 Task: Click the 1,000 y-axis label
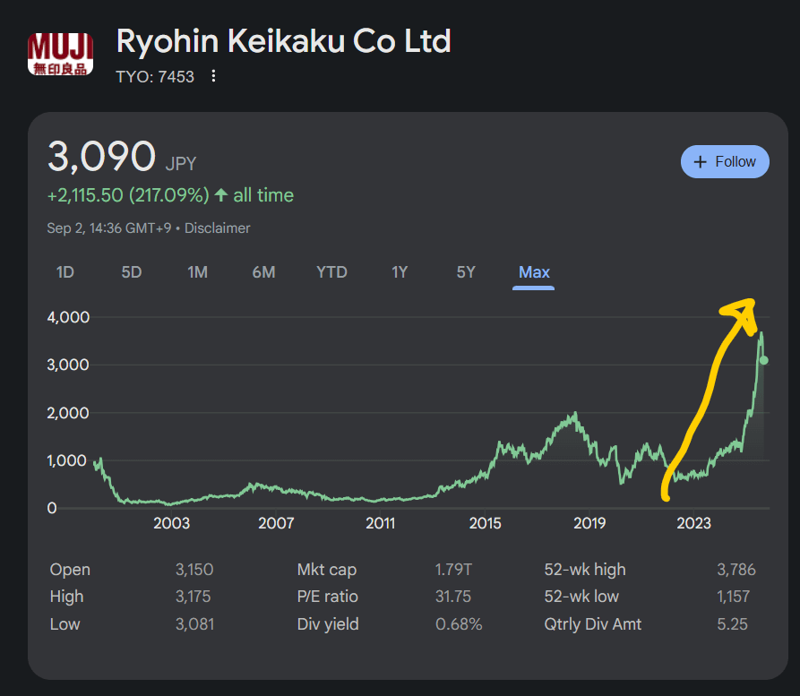pyautogui.click(x=66, y=460)
